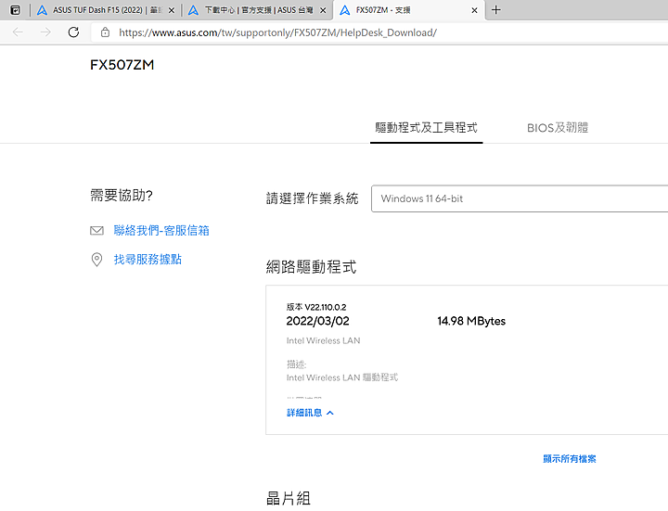Click the 網路驅動程式 section heading

[x=311, y=267]
